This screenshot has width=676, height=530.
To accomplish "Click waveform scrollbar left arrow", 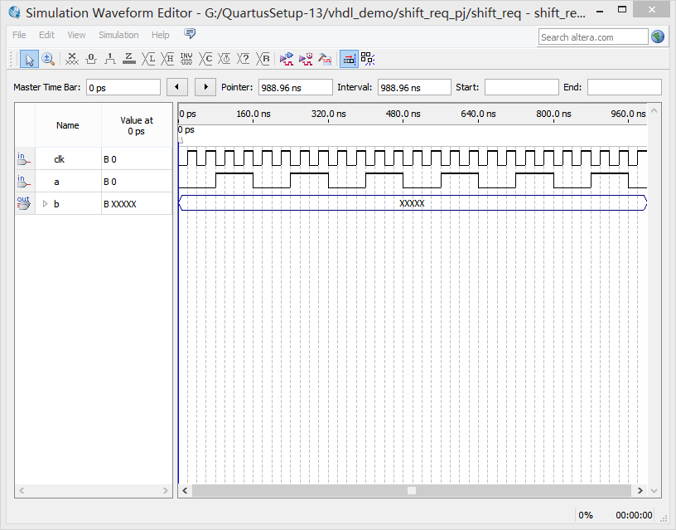I will pyautogui.click(x=185, y=491).
